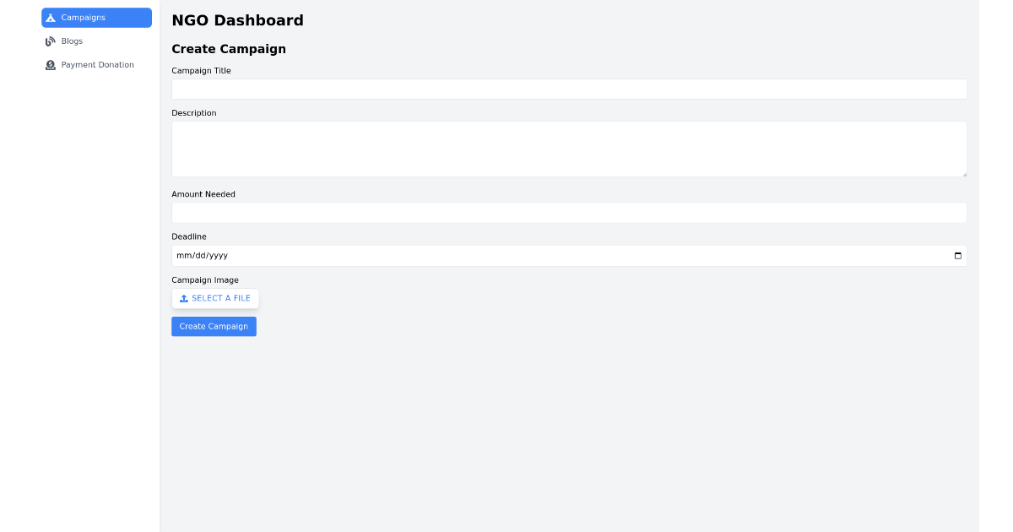Screen dimensions: 1013x532
Task: Click the Create Campaign button
Action: [214, 326]
